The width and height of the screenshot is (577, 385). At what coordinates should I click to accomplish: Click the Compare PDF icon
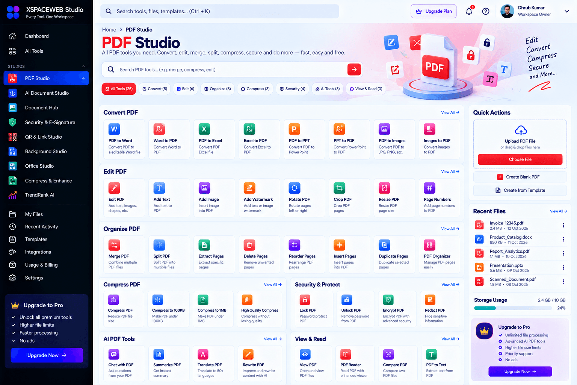388,354
